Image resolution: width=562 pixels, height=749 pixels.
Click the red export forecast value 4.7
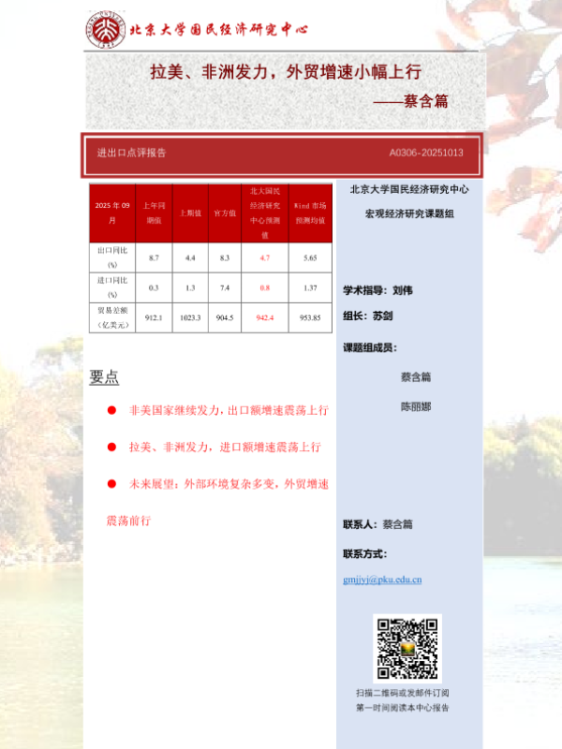point(264,257)
